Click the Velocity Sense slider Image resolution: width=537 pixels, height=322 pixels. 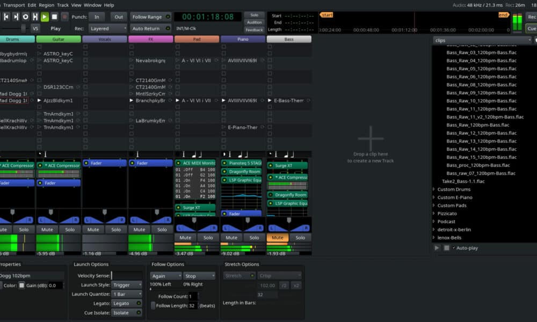tap(127, 276)
